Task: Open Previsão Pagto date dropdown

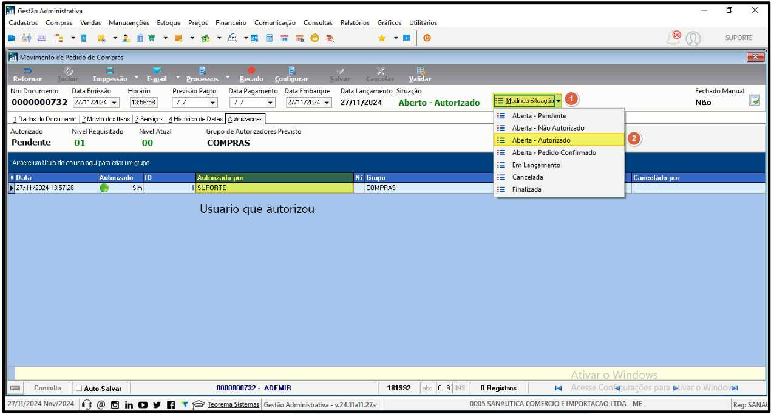Action: tap(212, 103)
